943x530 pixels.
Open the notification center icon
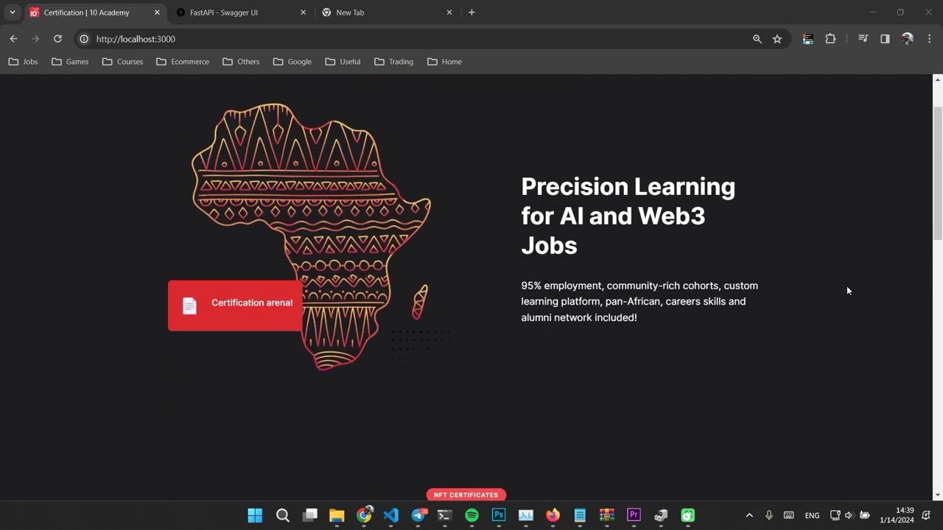pyautogui.click(x=927, y=515)
